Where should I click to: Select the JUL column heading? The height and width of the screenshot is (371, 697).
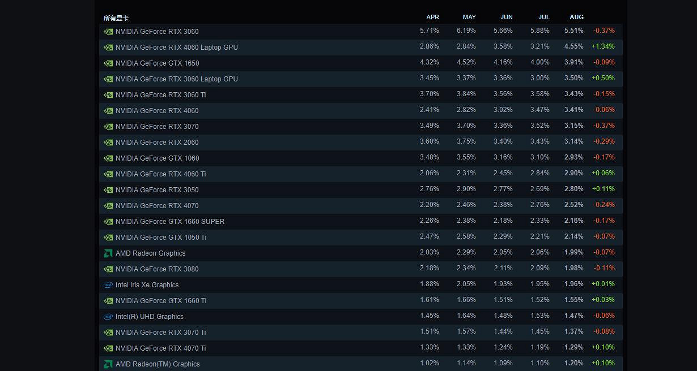pos(544,17)
